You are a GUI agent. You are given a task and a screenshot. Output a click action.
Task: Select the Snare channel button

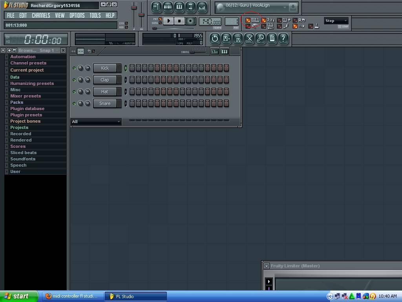coord(105,103)
